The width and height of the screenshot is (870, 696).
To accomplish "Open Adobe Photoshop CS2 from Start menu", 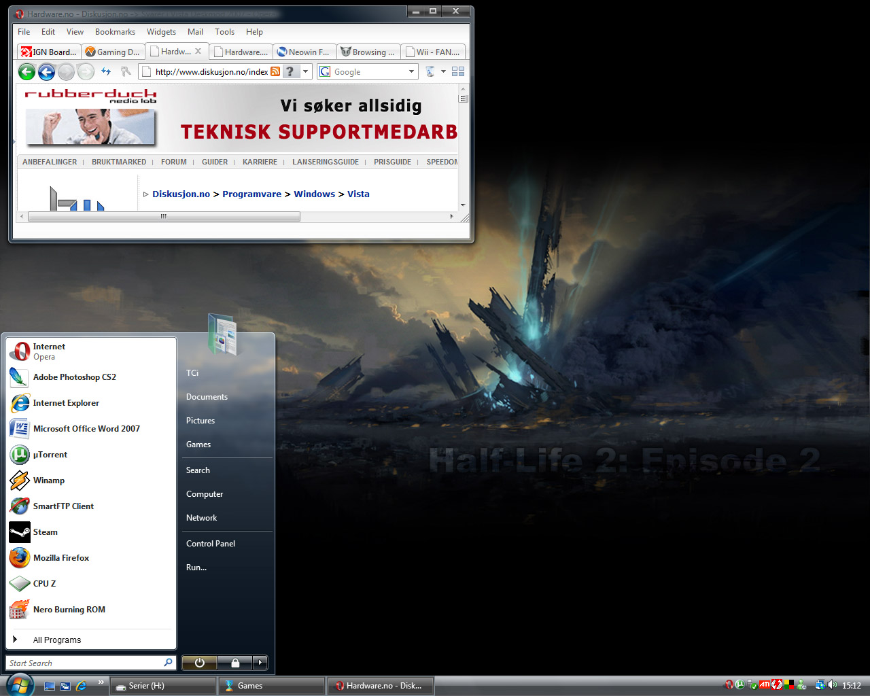I will coord(91,377).
